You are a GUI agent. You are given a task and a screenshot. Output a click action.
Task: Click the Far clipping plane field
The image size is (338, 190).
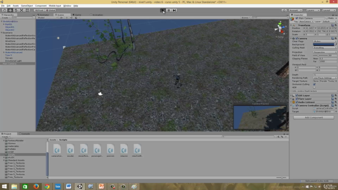327,61
